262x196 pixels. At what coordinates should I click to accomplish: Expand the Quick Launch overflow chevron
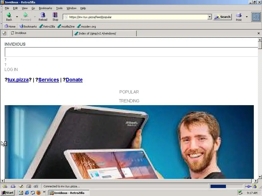tap(44, 192)
